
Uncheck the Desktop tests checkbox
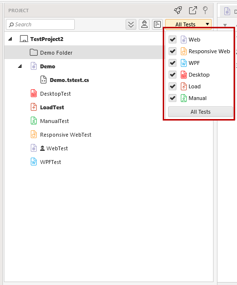172,75
